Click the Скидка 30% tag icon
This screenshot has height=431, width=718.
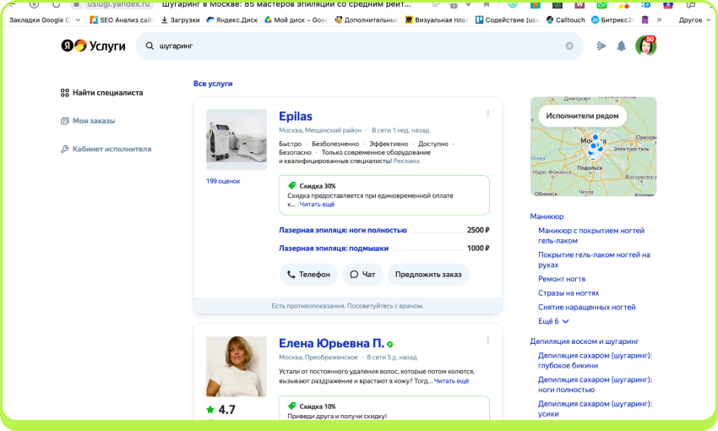[291, 186]
